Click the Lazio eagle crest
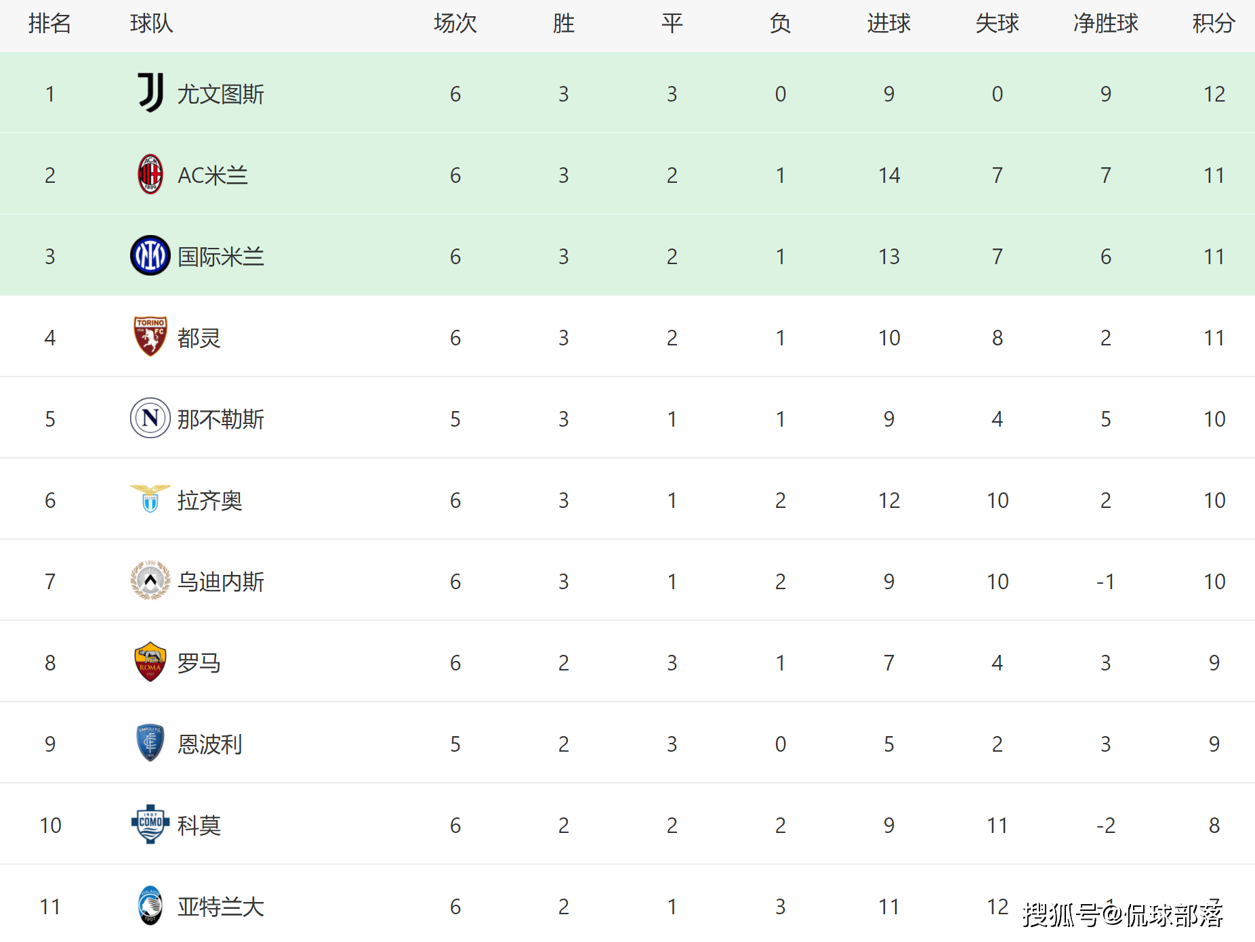Screen dimensions: 1255x942 150,498
